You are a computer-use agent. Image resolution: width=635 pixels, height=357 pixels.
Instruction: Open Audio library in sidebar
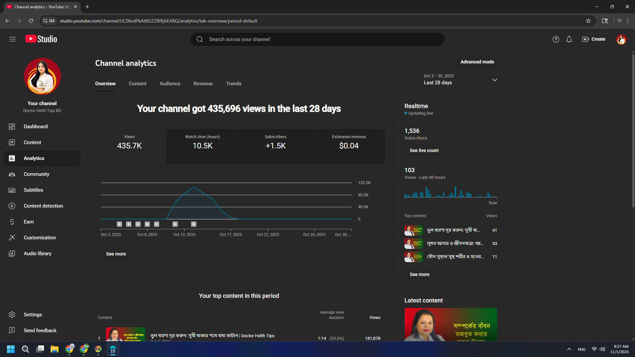pyautogui.click(x=37, y=253)
